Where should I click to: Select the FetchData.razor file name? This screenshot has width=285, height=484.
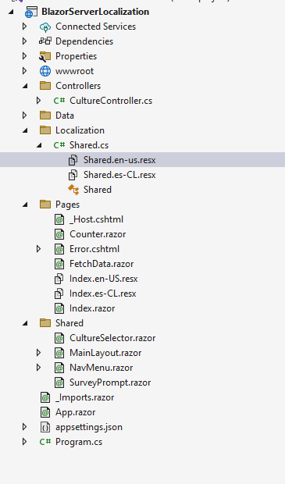[x=102, y=264]
